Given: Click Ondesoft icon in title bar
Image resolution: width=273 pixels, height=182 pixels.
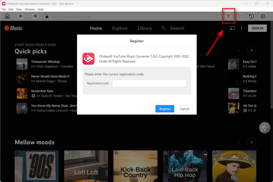Looking at the screenshot, I should coord(3,3).
